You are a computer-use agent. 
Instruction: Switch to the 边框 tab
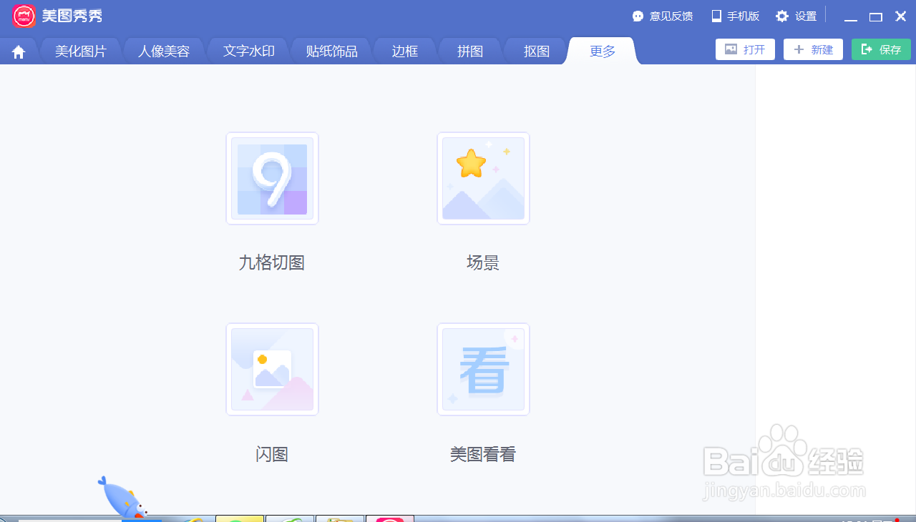[405, 51]
